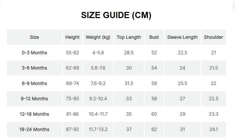Select the 5.8-7.6 weight value
This screenshot has width=235, height=140.
tap(98, 68)
